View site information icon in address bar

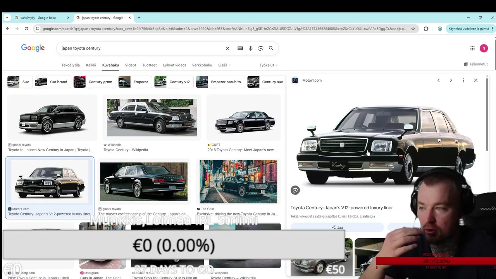[37, 29]
